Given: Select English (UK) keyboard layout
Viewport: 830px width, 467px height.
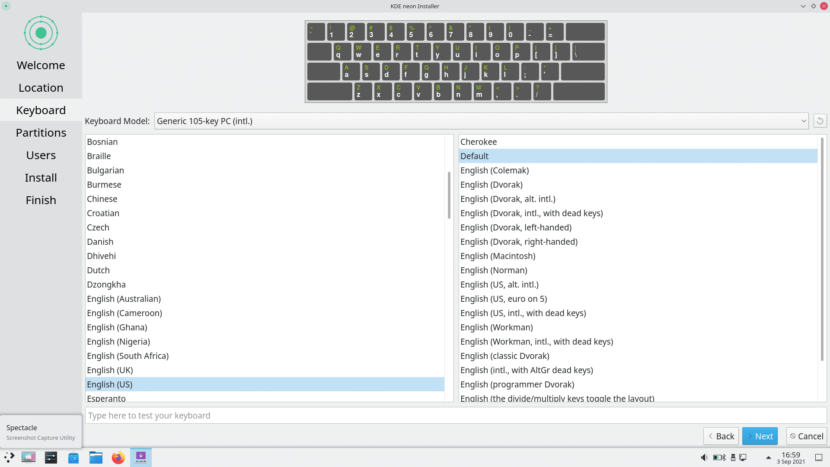Looking at the screenshot, I should click(110, 370).
